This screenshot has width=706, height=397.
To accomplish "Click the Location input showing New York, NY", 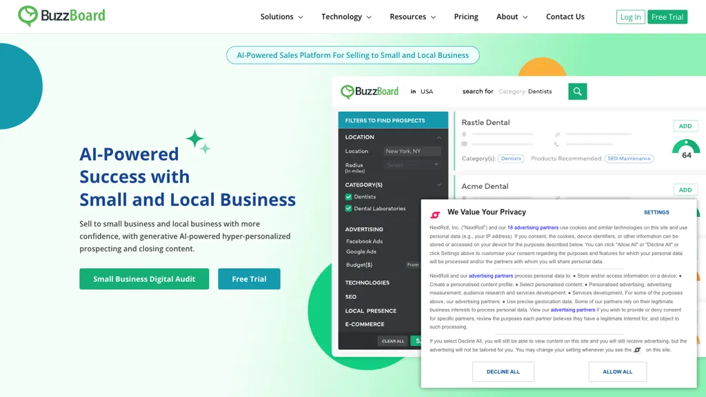I will 412,151.
